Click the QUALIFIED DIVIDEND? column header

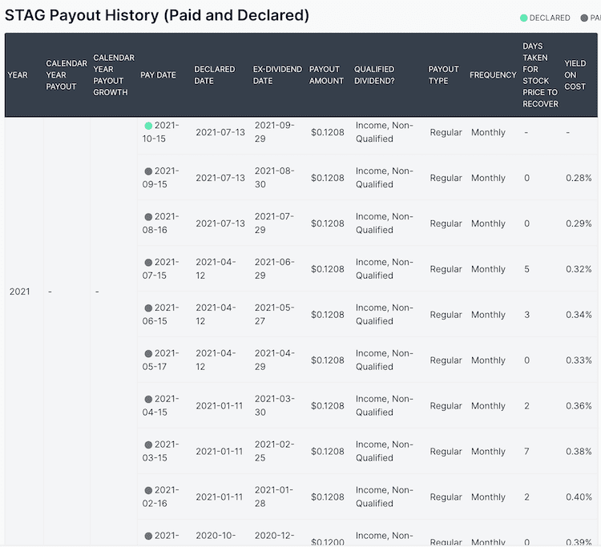(374, 75)
